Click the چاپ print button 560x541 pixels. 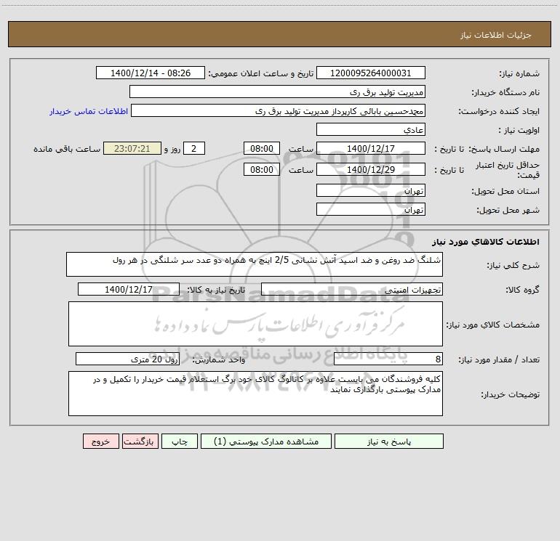click(x=180, y=442)
